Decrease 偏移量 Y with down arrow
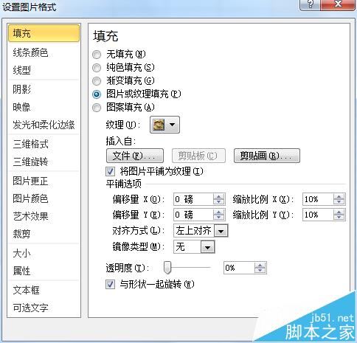Viewport: 357px width, 343px height. click(218, 218)
